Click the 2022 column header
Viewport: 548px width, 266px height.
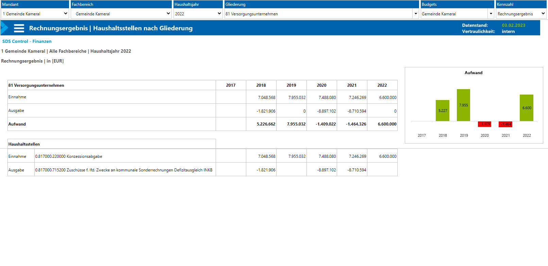tap(382, 85)
